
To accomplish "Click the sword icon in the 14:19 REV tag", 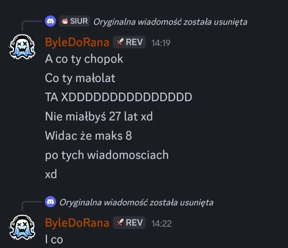I will click(120, 42).
